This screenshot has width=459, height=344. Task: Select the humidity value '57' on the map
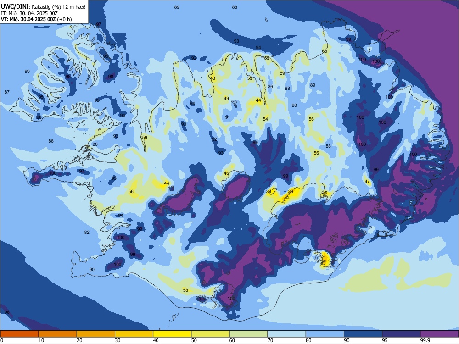coord(224,59)
